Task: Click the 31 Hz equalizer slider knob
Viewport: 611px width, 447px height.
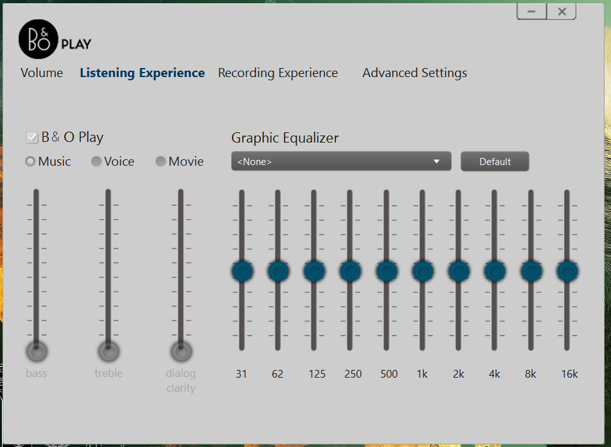Action: coord(242,272)
